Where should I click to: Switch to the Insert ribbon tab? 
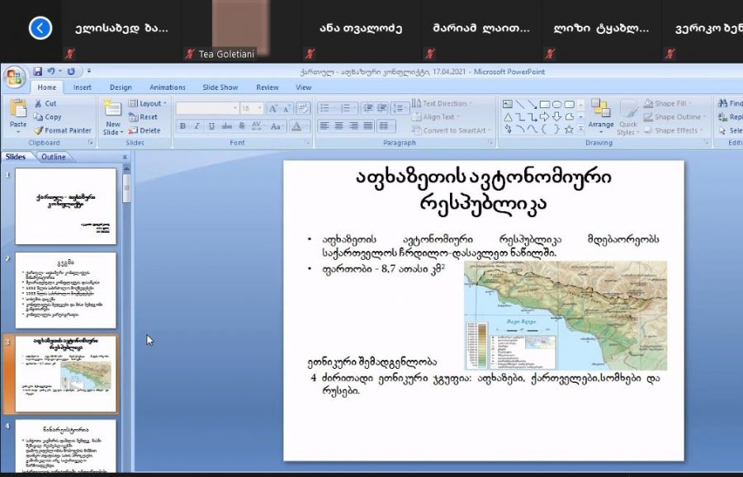(x=83, y=87)
